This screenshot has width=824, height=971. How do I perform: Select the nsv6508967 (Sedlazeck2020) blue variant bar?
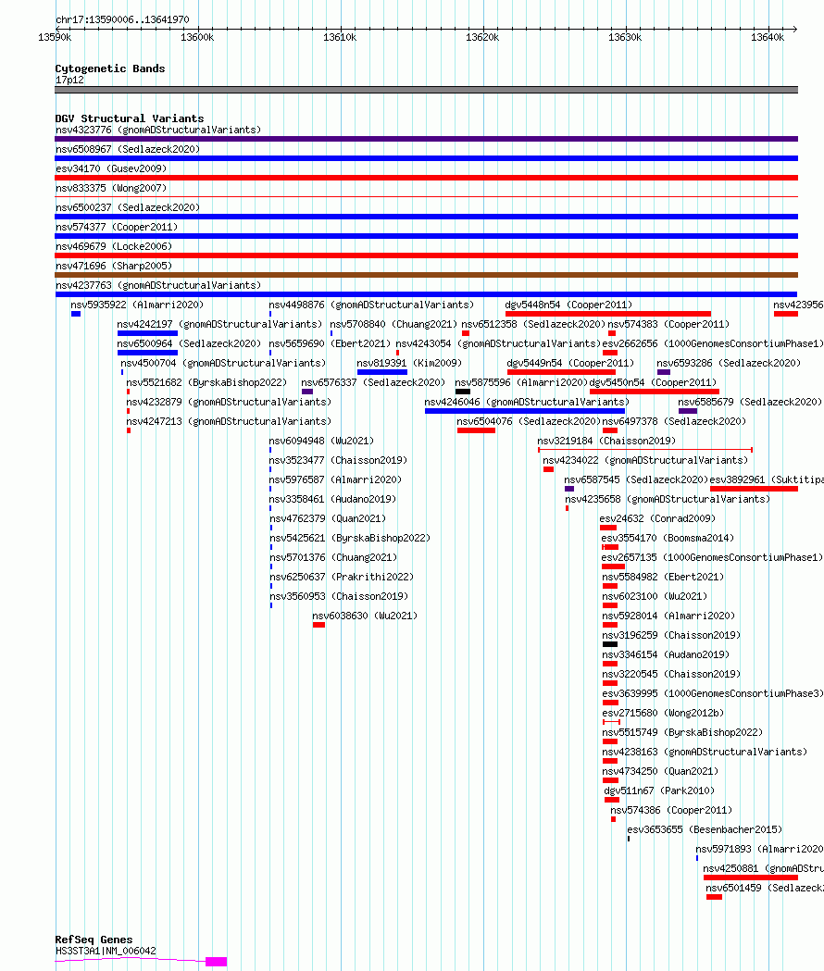[426, 158]
